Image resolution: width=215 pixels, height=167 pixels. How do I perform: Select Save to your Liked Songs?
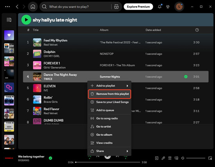click(109, 102)
